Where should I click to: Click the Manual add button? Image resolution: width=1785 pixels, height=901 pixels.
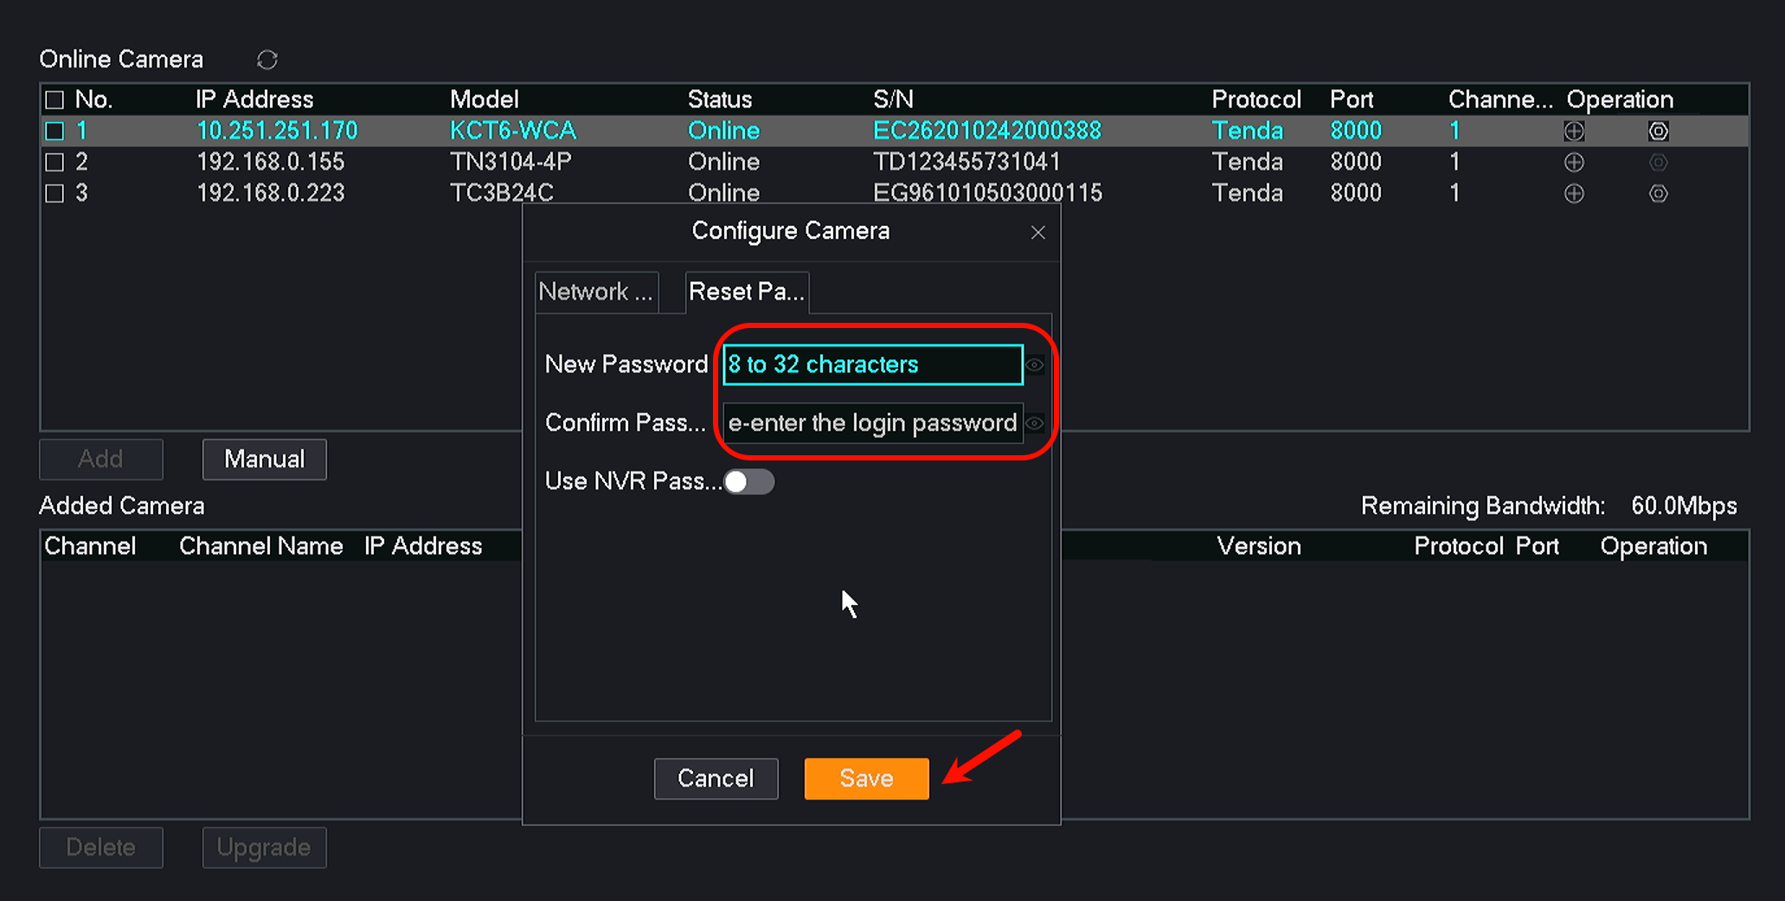coord(264,459)
